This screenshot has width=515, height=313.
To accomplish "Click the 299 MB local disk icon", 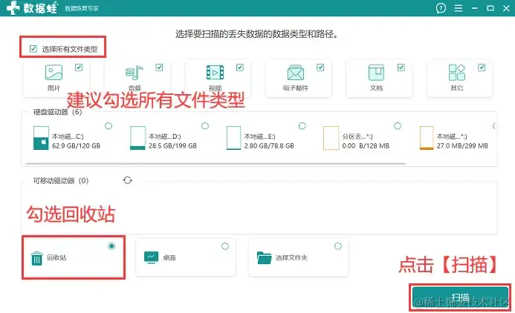I will [427, 138].
